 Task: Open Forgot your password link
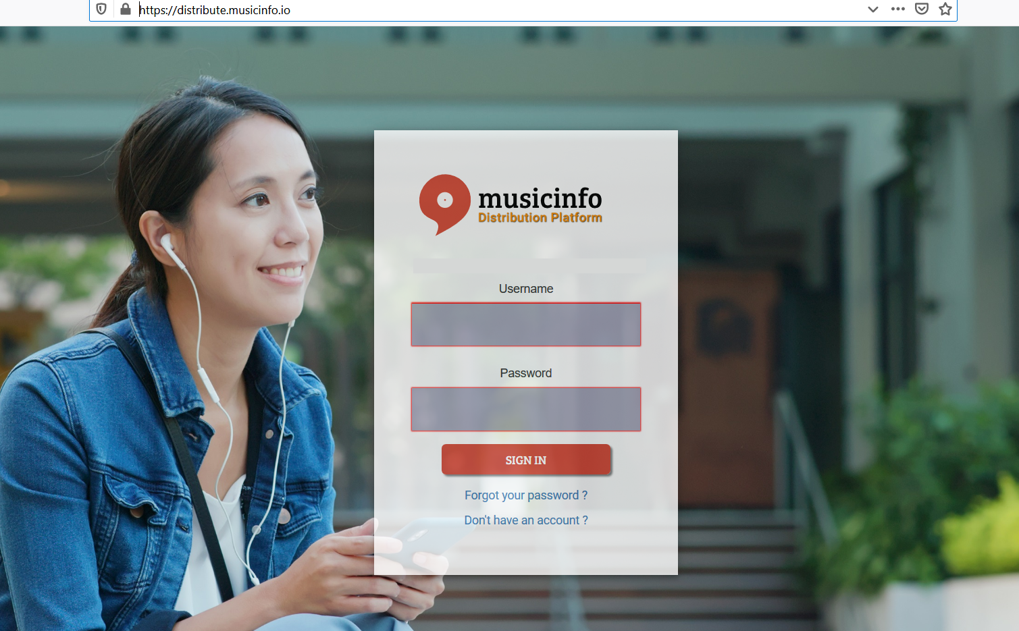pyautogui.click(x=526, y=495)
